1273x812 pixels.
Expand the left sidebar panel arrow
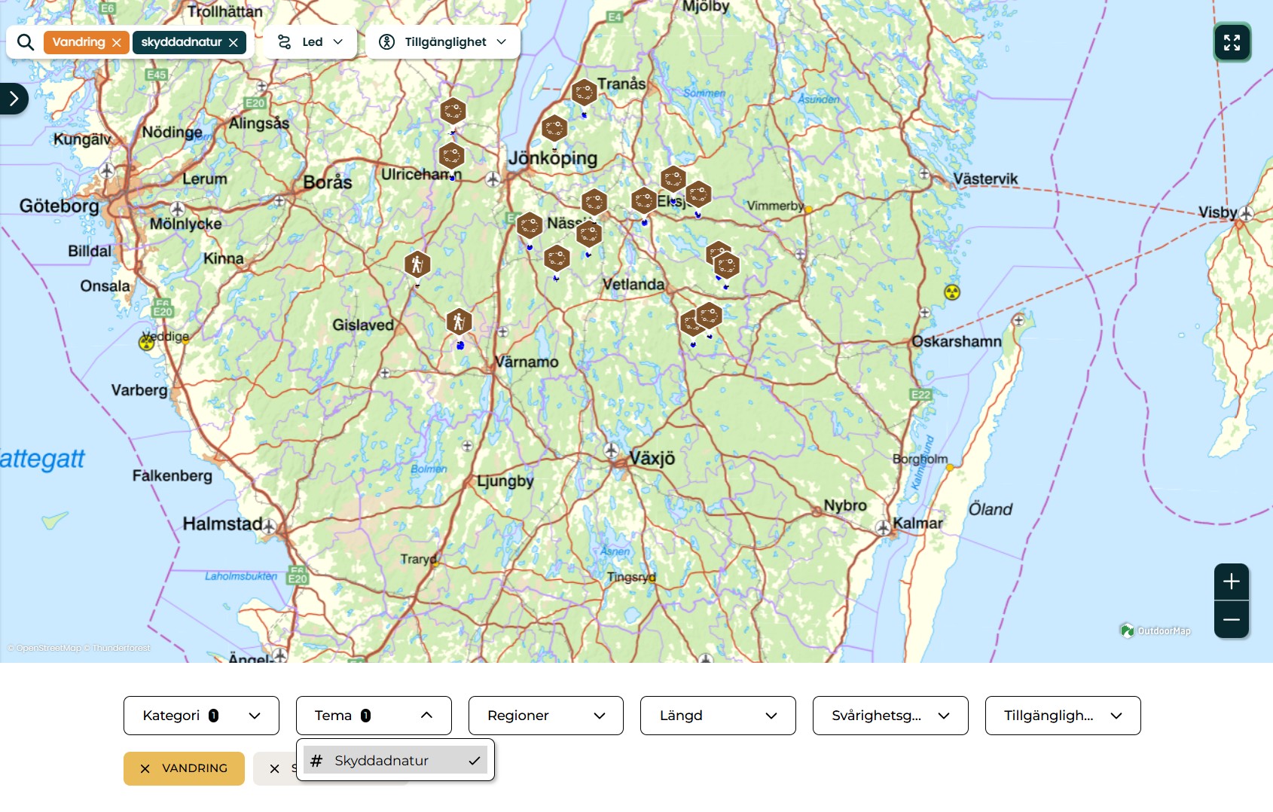(x=14, y=99)
